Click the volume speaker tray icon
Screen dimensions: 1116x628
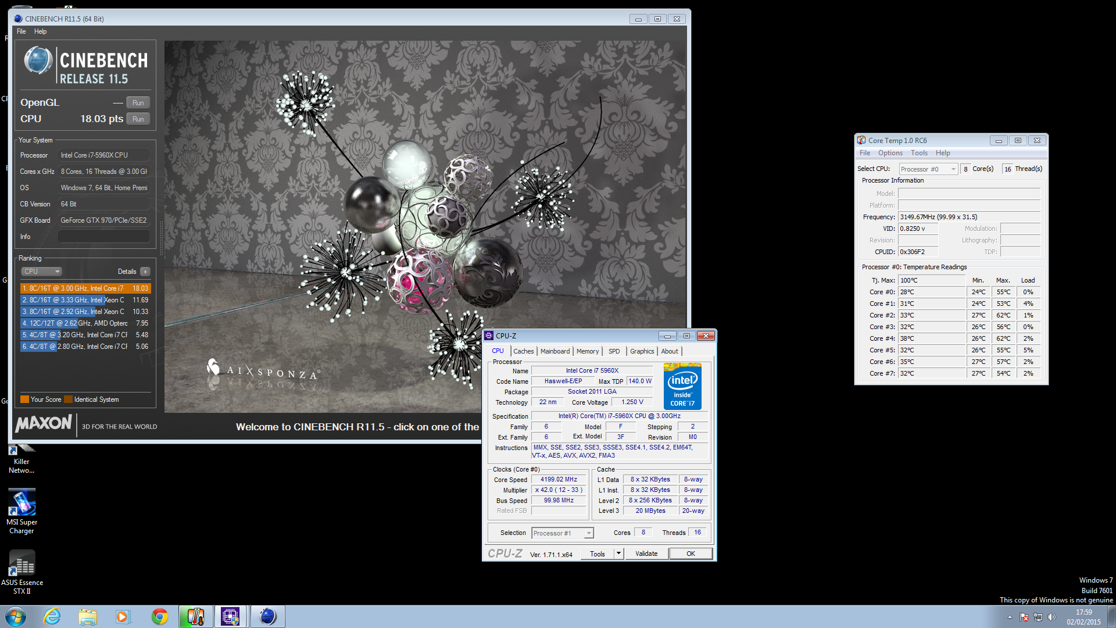(1051, 617)
